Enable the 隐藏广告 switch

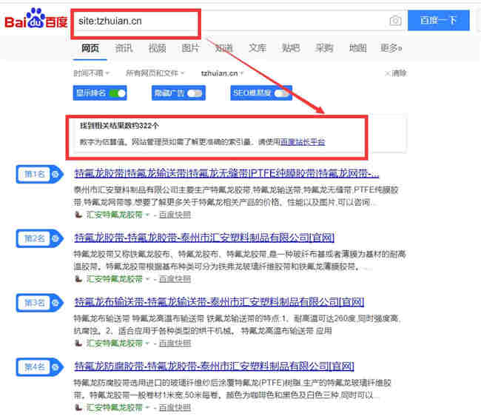click(195, 93)
